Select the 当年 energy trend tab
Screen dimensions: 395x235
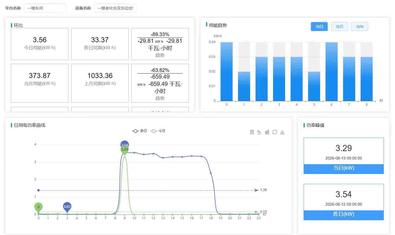360,27
